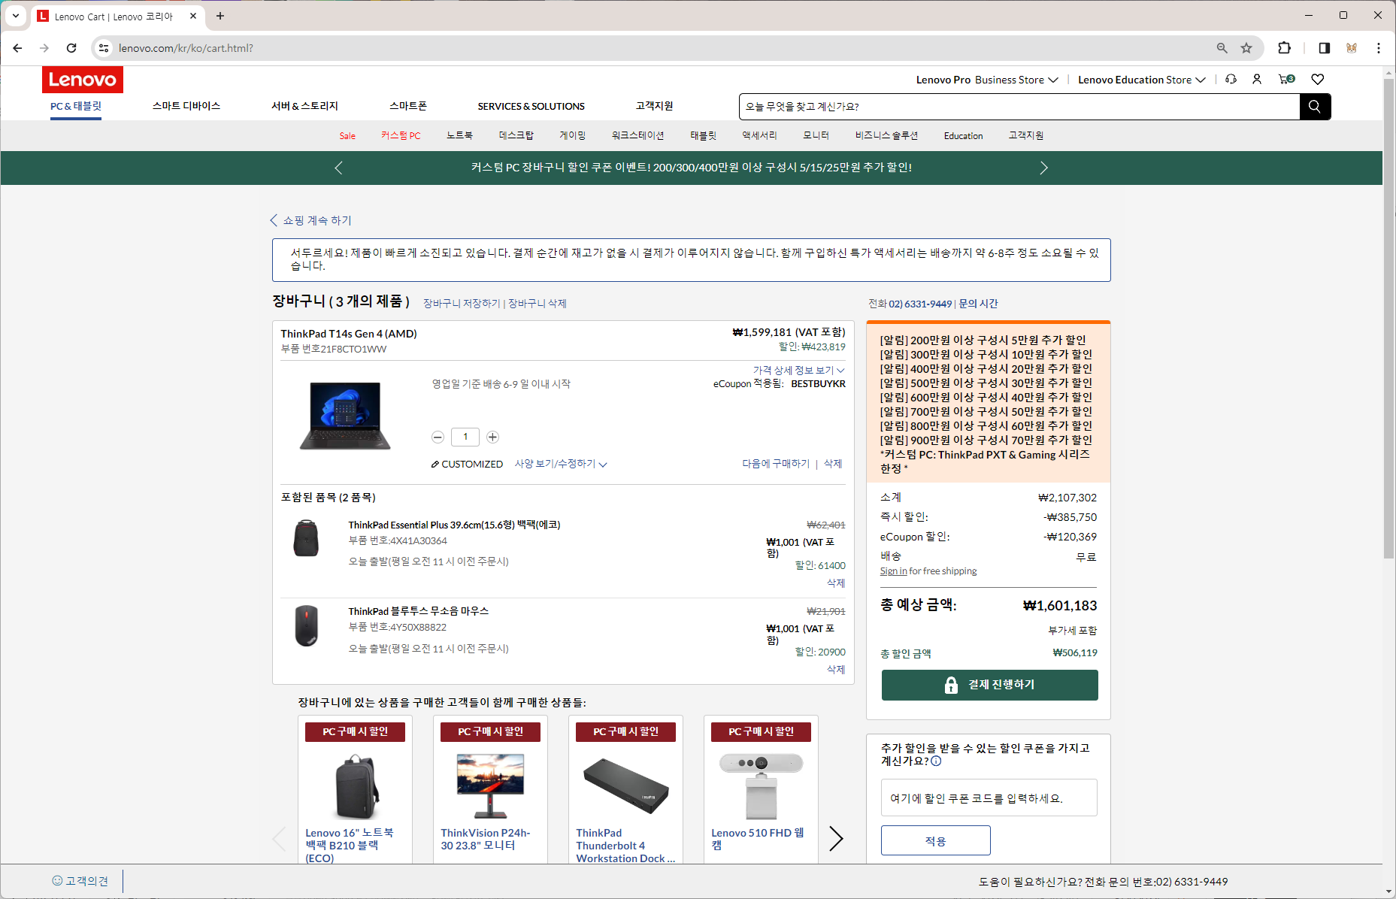Viewport: 1396px width, 899px height.
Task: Expand 가격 상세 정보 보기
Action: pyautogui.click(x=798, y=370)
